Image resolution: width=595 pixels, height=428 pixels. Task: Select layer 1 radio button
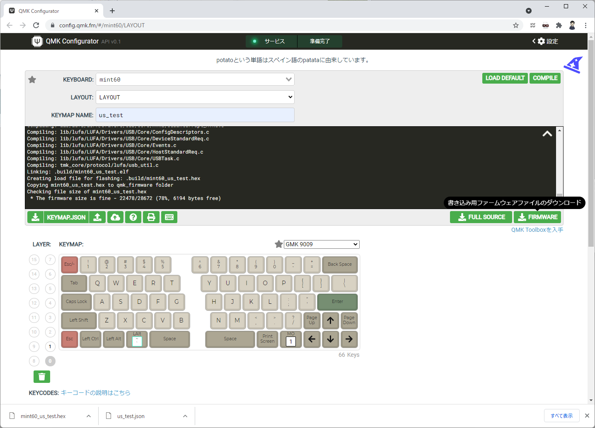coord(50,346)
